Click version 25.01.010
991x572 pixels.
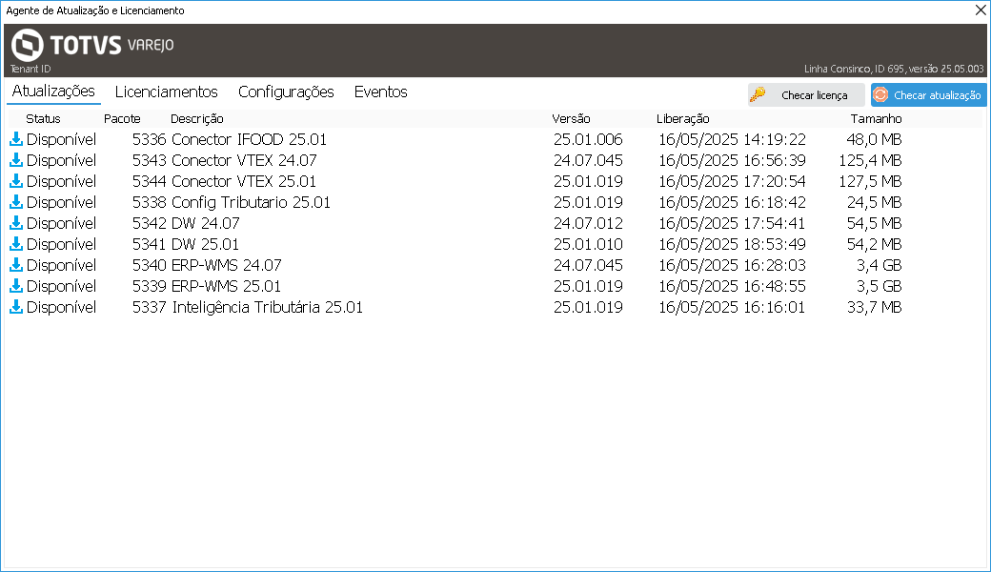pyautogui.click(x=588, y=244)
